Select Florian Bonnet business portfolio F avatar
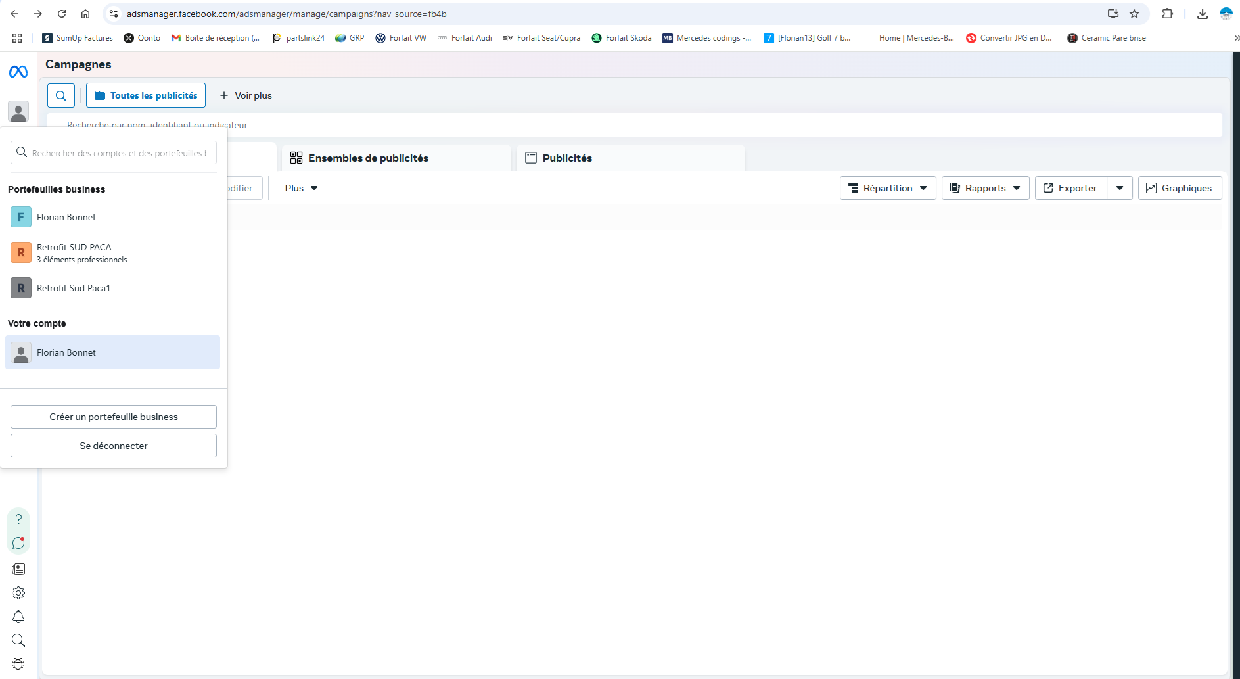 [x=21, y=217]
